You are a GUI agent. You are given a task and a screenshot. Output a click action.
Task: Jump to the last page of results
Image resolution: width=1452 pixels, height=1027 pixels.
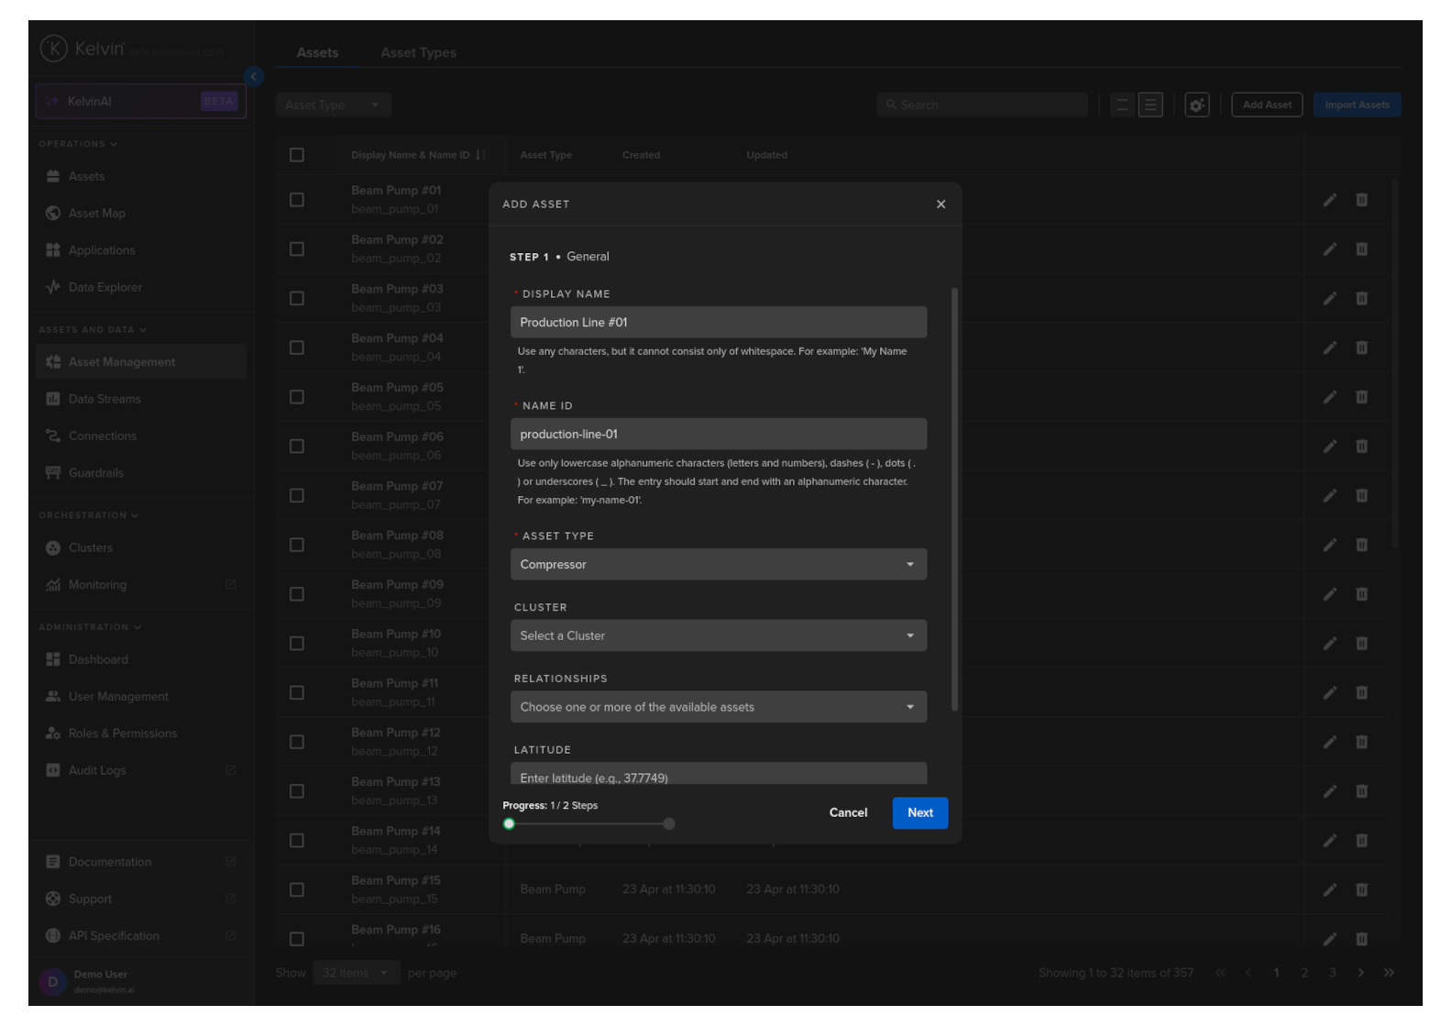tap(1389, 973)
